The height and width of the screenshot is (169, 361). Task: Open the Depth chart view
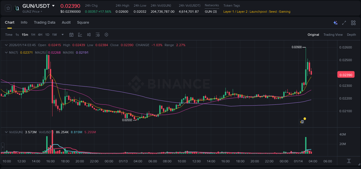point(351,35)
